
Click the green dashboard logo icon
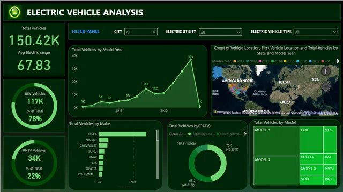tap(14, 12)
